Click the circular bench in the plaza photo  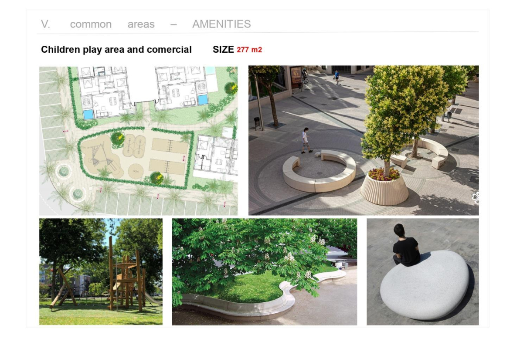click(319, 171)
